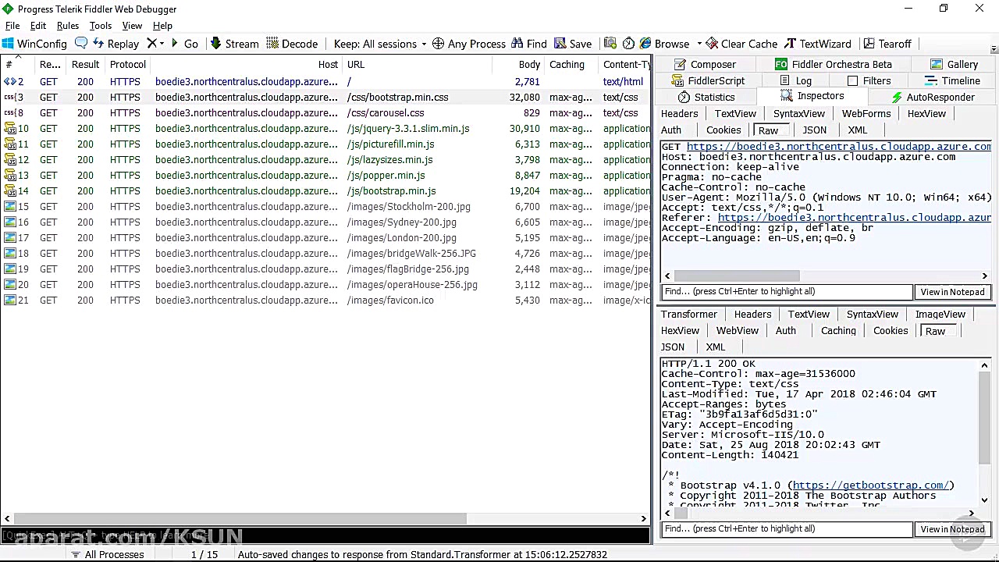
Task: Toggle Stream mode in the toolbar
Action: tap(236, 44)
